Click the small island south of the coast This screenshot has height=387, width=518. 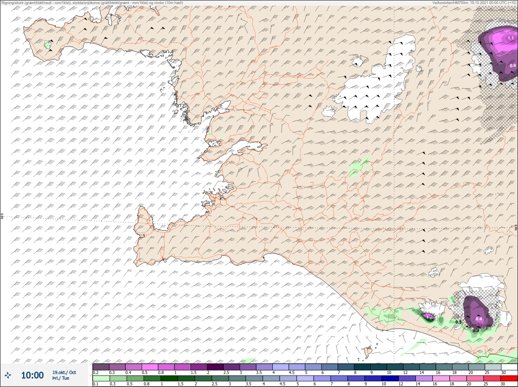(x=368, y=352)
